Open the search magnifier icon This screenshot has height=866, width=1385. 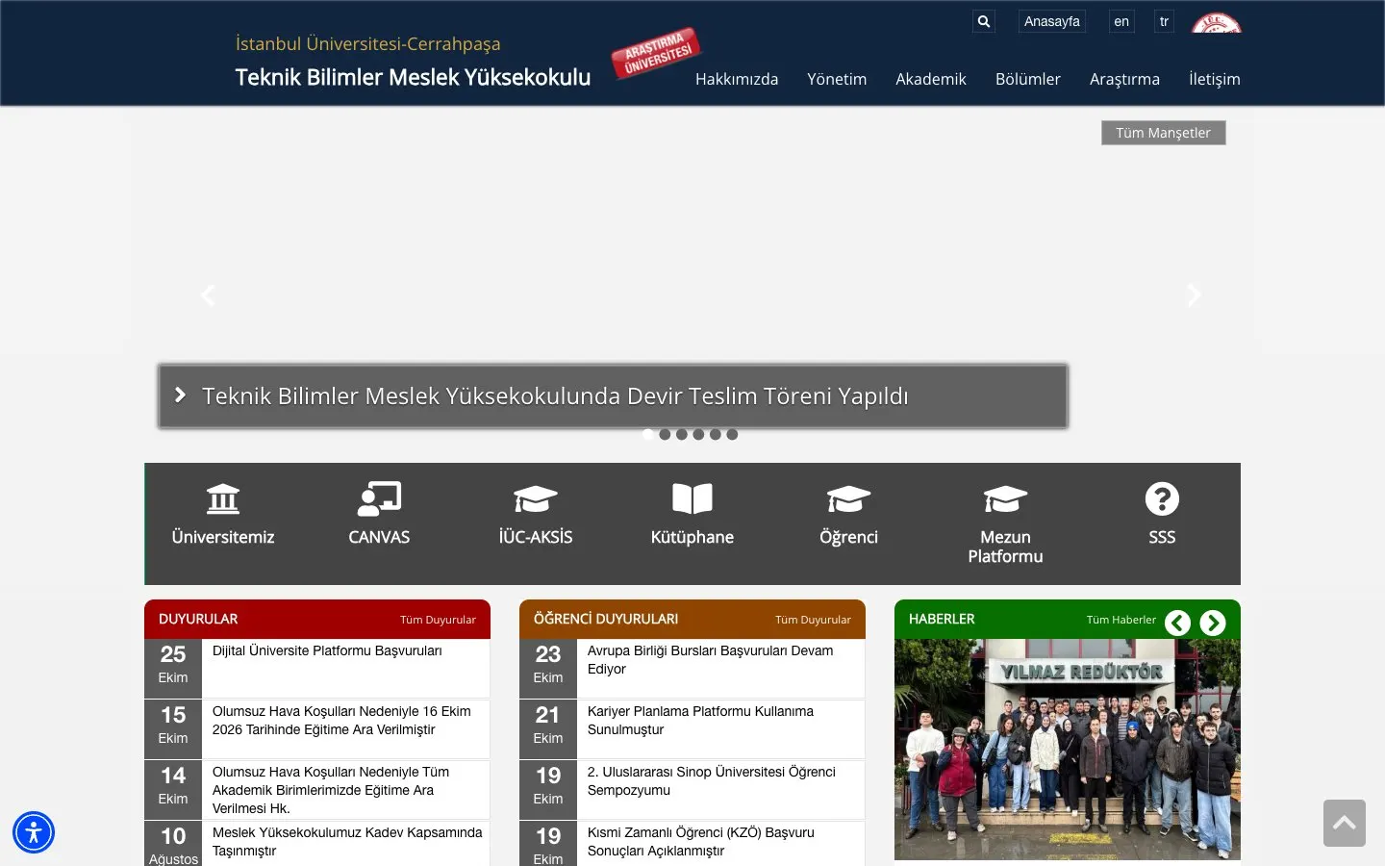point(983,21)
